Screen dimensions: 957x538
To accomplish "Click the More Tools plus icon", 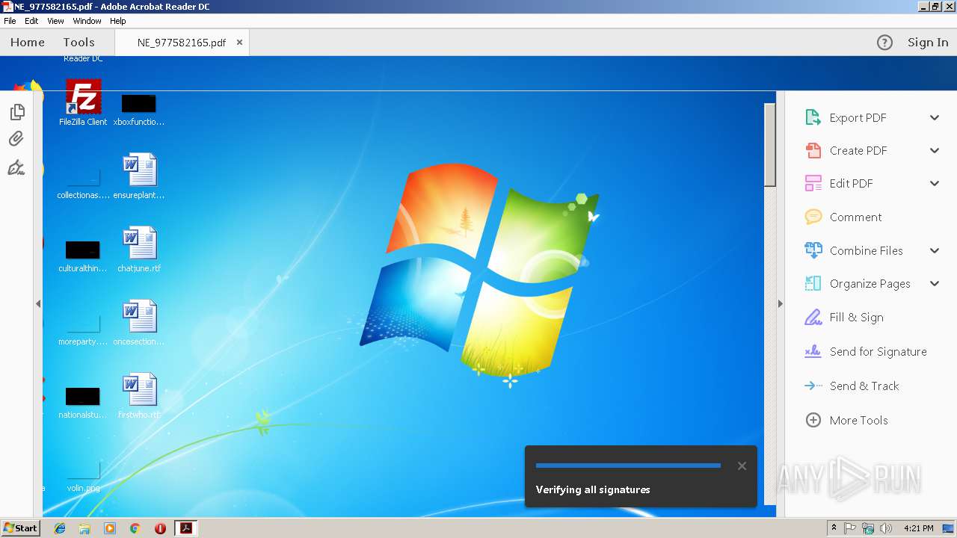I will click(813, 420).
